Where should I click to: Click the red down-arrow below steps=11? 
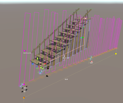(x=65, y=60)
